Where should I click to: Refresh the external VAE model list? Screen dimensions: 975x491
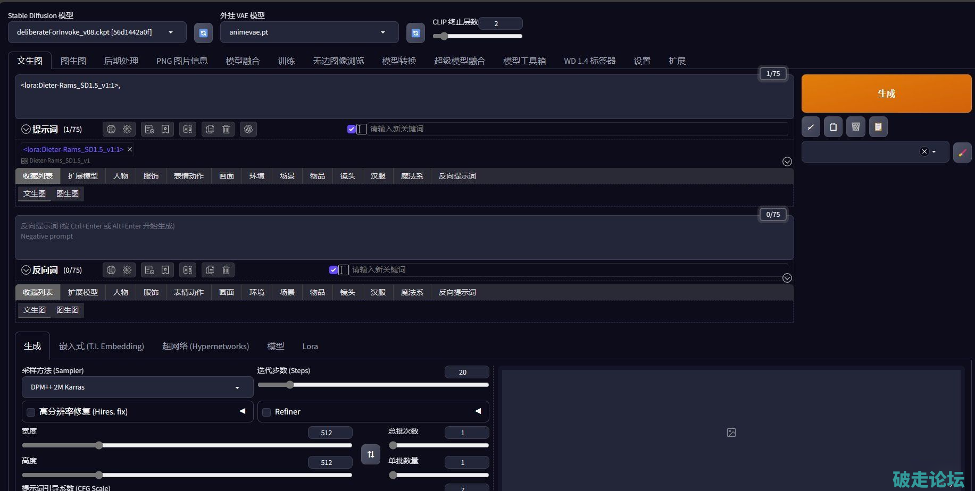click(x=415, y=33)
